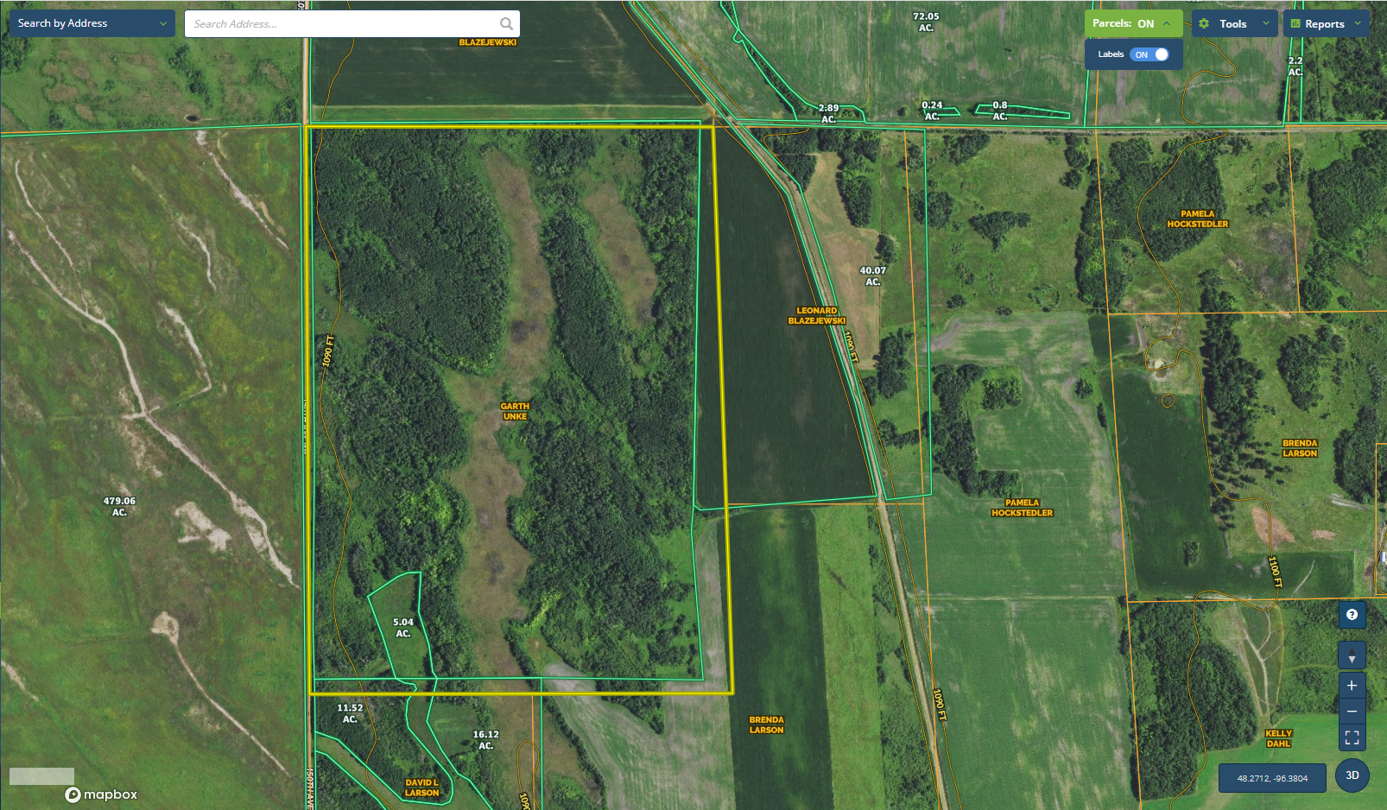Zoom out with the minus button
The height and width of the screenshot is (810, 1387).
(x=1352, y=712)
